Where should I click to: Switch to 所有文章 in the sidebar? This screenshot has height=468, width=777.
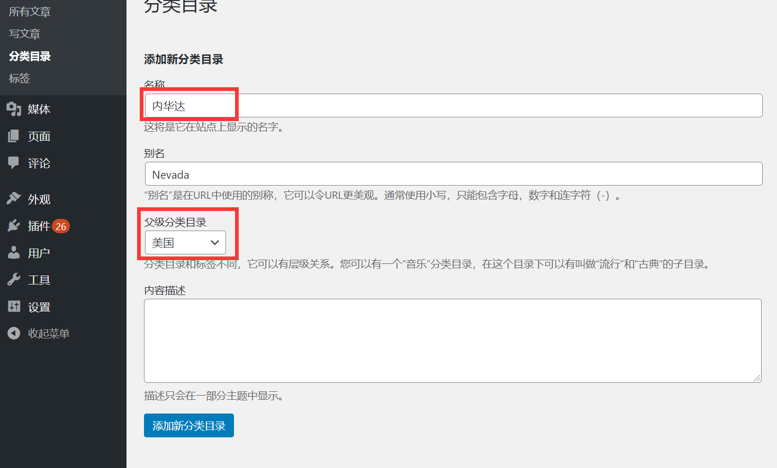click(29, 11)
